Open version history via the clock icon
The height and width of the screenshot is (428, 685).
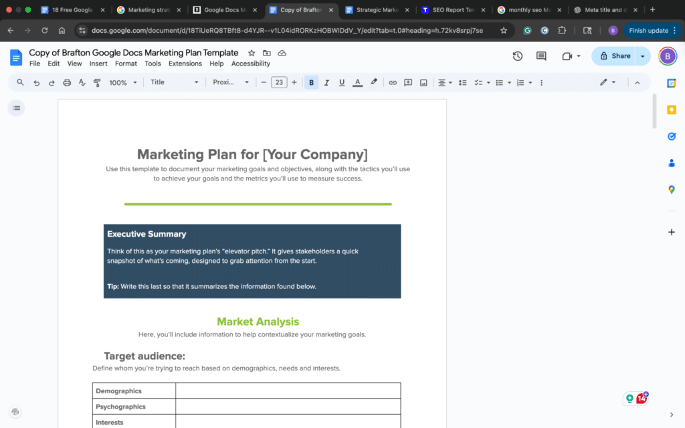click(x=517, y=57)
